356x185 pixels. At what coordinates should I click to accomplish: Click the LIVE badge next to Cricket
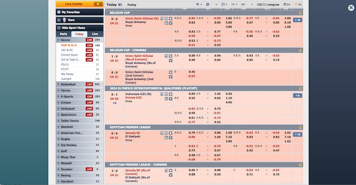tap(89, 103)
